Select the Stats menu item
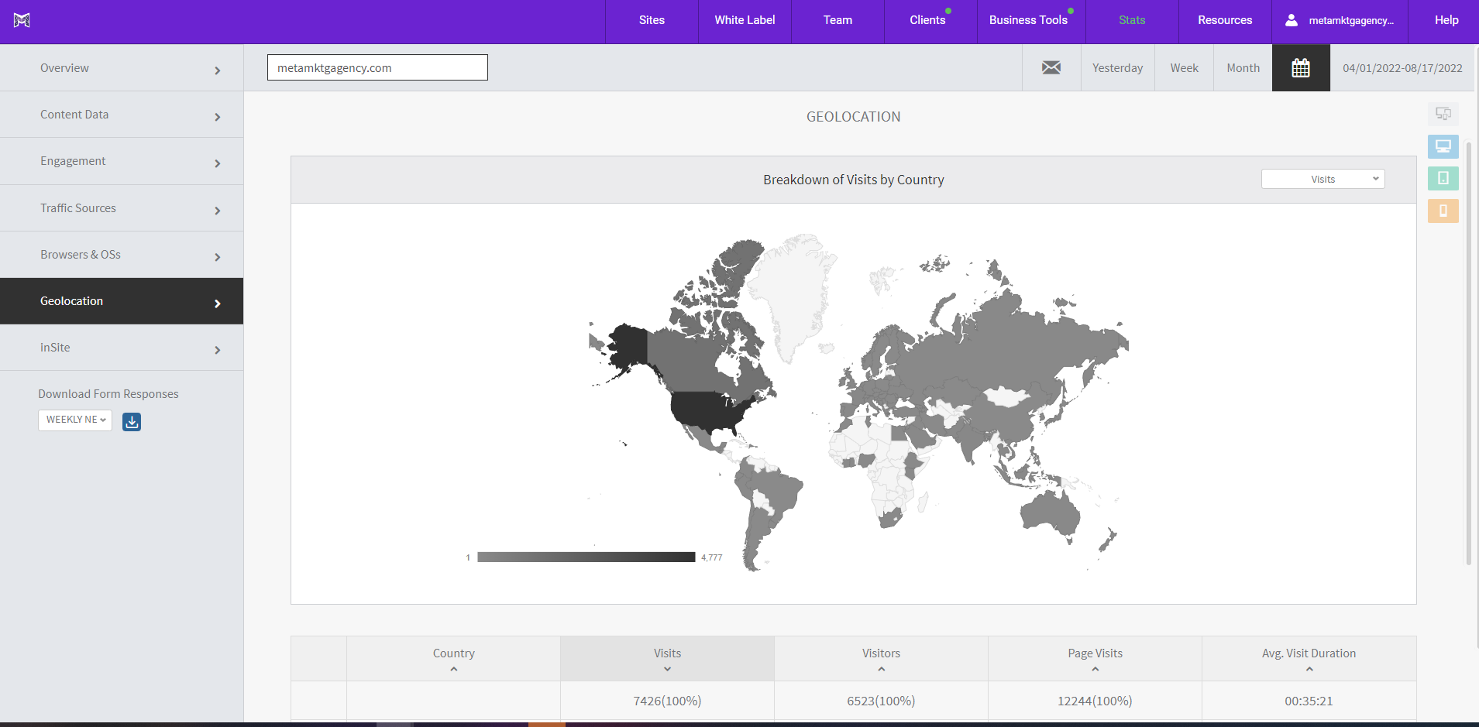The height and width of the screenshot is (727, 1479). coord(1132,20)
